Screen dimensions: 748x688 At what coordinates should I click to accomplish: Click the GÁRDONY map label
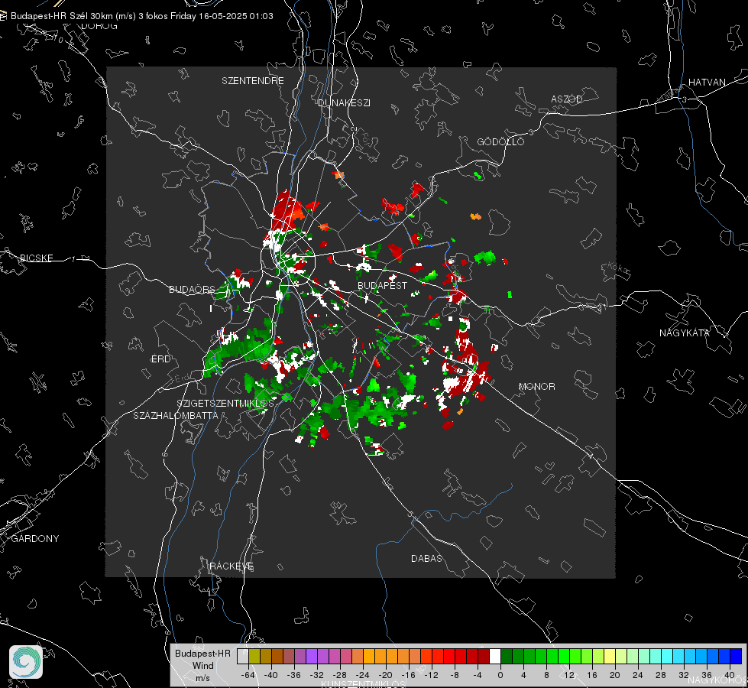point(35,539)
